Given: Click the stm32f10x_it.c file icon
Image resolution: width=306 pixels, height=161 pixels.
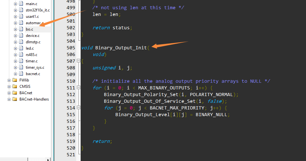Looking at the screenshot, I should click(x=21, y=10).
